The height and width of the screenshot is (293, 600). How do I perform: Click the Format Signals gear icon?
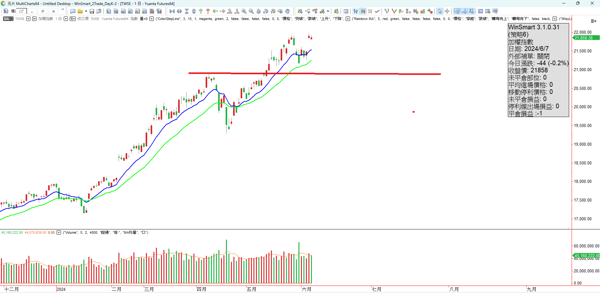click(336, 11)
